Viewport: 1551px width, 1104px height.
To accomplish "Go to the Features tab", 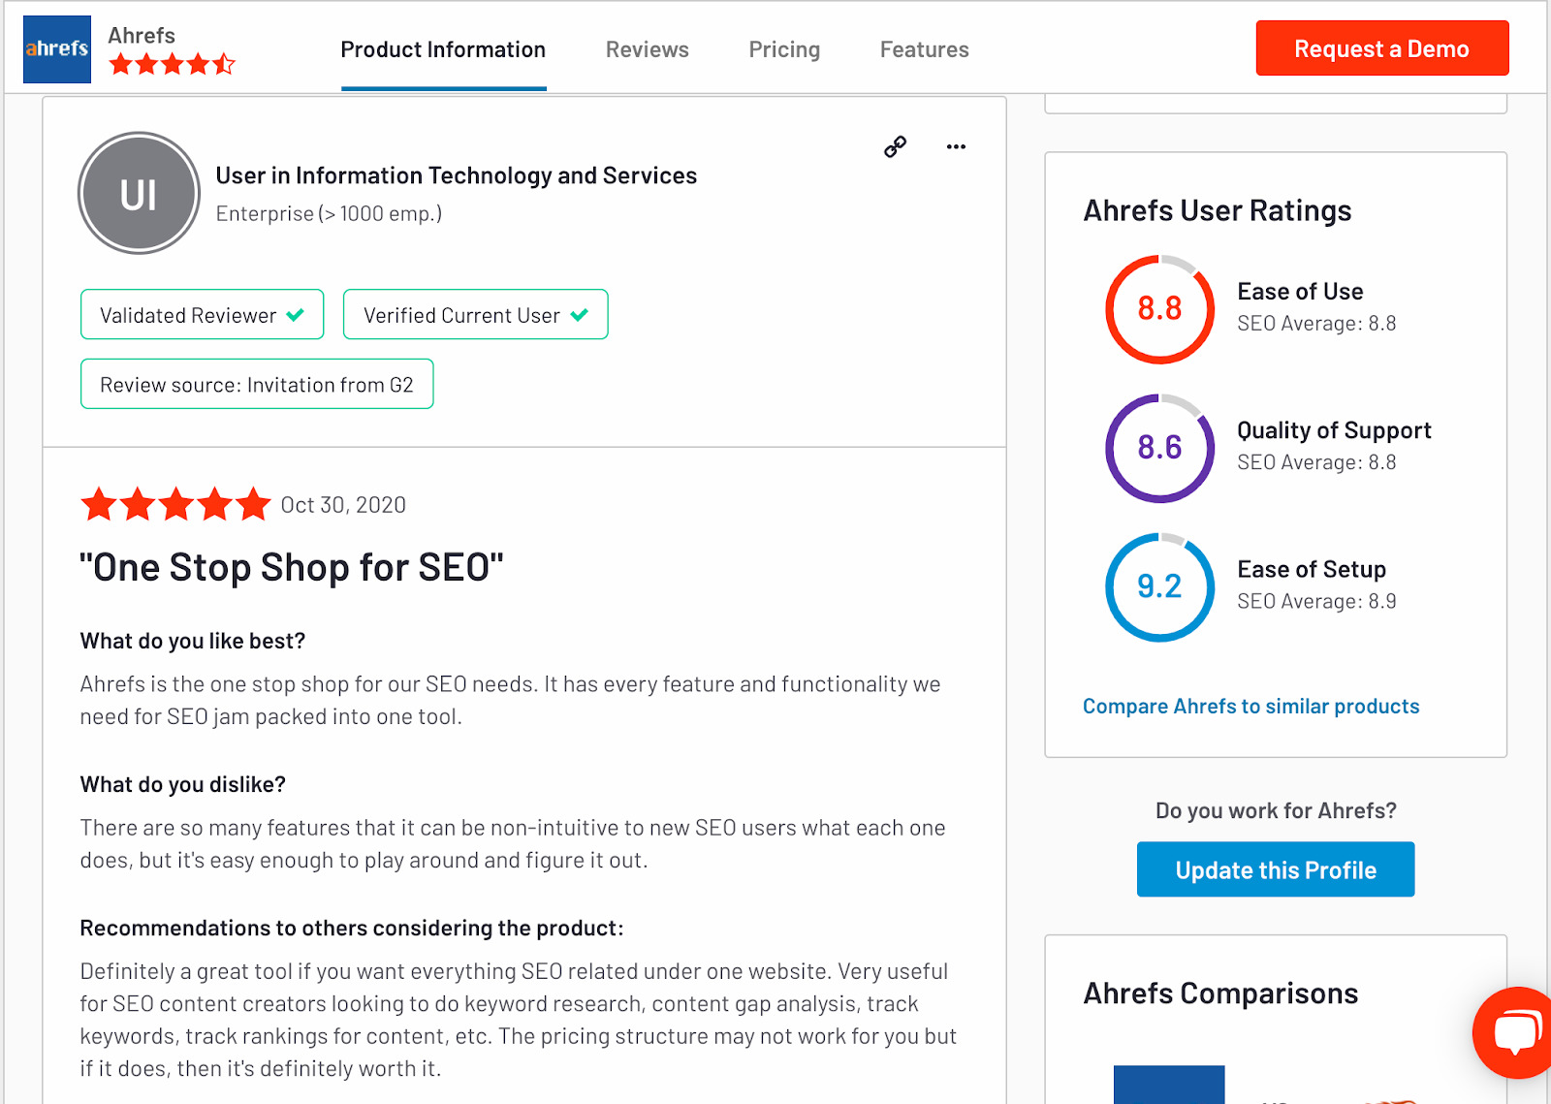I will (924, 49).
